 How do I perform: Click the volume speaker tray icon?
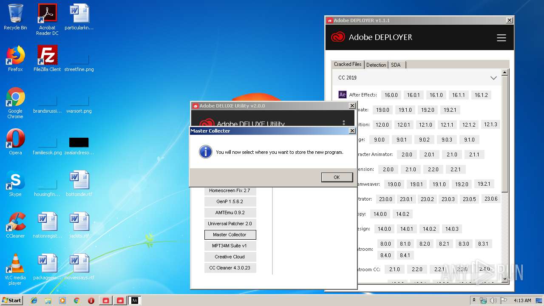point(493,300)
